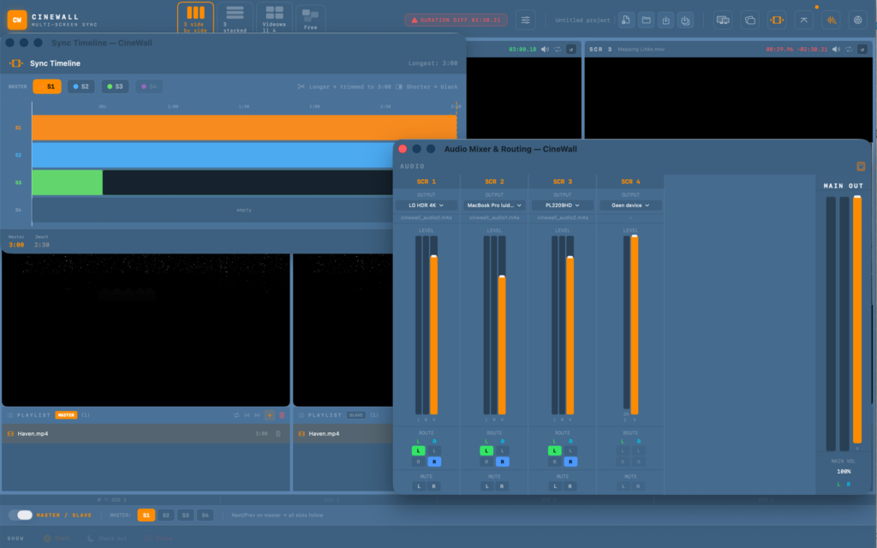Open the audio waveform analysis icon

[x=831, y=21]
